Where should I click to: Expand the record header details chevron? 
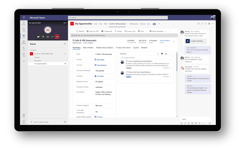[x=174, y=41]
